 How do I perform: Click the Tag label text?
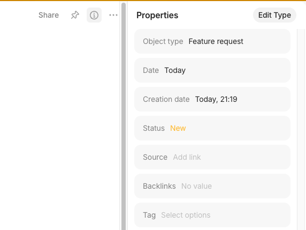point(149,216)
